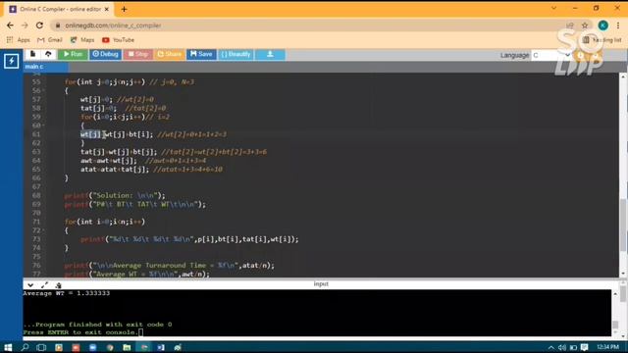
Task: Click 'Average WT = 1.333333' console output
Action: click(x=67, y=293)
